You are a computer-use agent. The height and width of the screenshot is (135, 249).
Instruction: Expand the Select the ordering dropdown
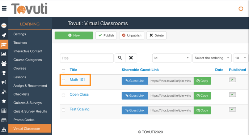(x=212, y=58)
